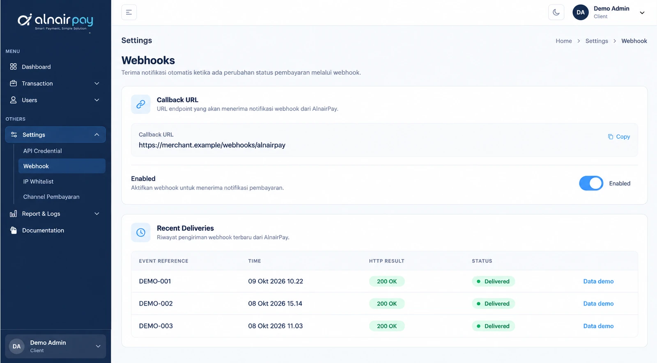Open the sidebar bottom Demo Admin chevron
Screen dimensions: 657x363
(x=98, y=346)
